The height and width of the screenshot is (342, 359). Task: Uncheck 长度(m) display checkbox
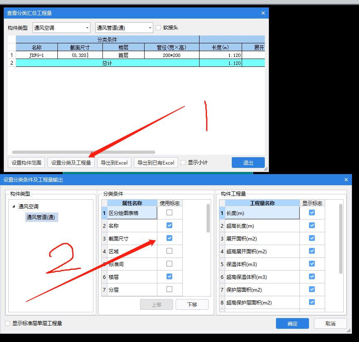312,212
